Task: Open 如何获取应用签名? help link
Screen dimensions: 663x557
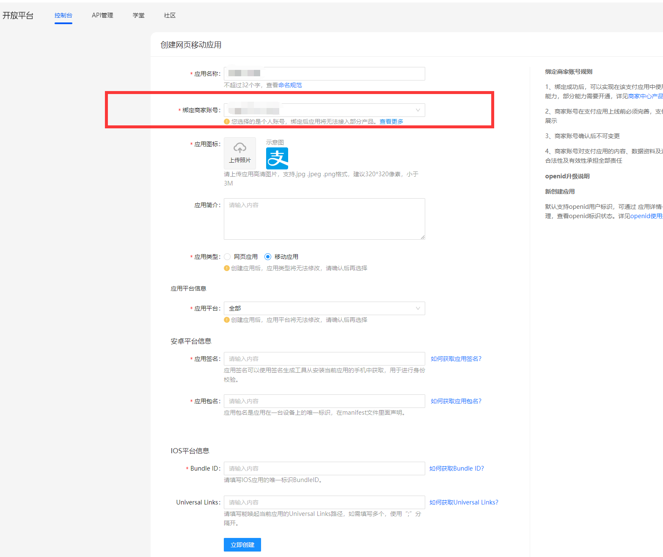Action: tap(456, 359)
